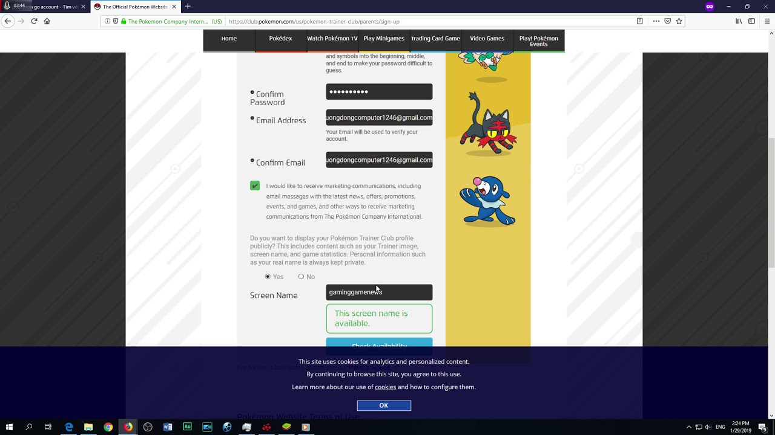The width and height of the screenshot is (775, 435).
Task: Open Windows search from the taskbar
Action: pos(28,427)
